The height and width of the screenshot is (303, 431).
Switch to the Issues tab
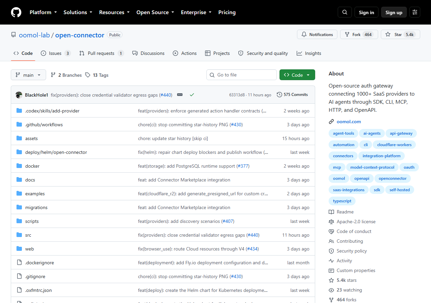tap(56, 53)
